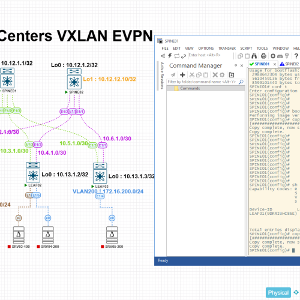This screenshot has width=300, height=300.
Task: Click the Print icon in toolbar
Action: coord(263,56)
